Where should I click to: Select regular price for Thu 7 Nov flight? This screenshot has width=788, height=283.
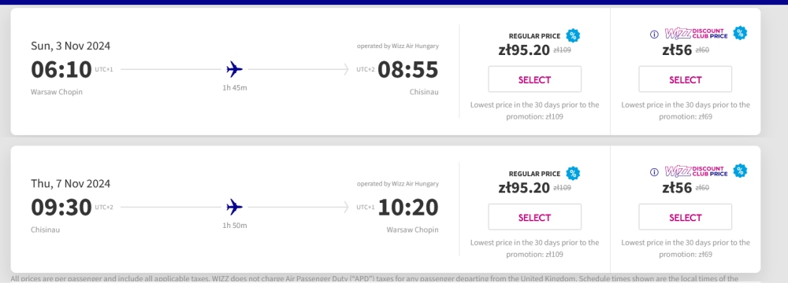coord(534,217)
